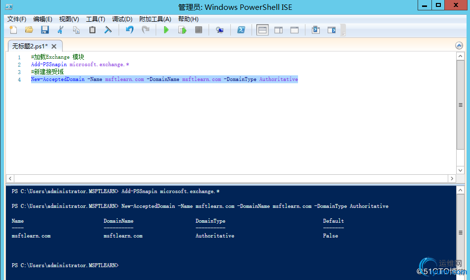Click the PowerShell ISE title bar icon
The width and height of the screenshot is (470, 280).
pos(9,6)
